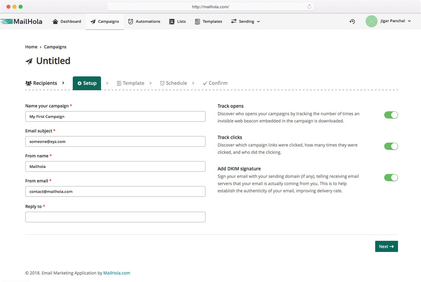This screenshot has height=282, width=421.
Task: Turn off the Track clicks switch
Action: tap(391, 146)
